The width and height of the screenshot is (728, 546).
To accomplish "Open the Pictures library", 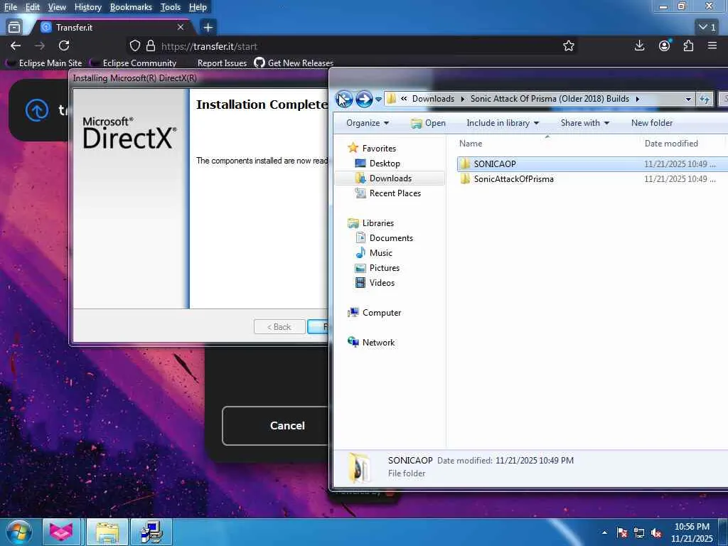I will click(384, 268).
